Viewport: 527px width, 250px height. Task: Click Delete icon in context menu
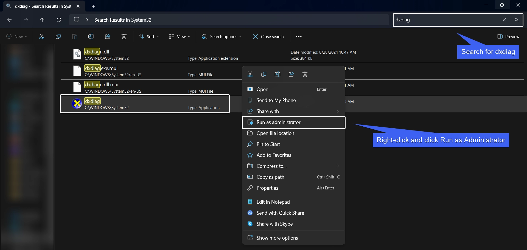point(305,74)
